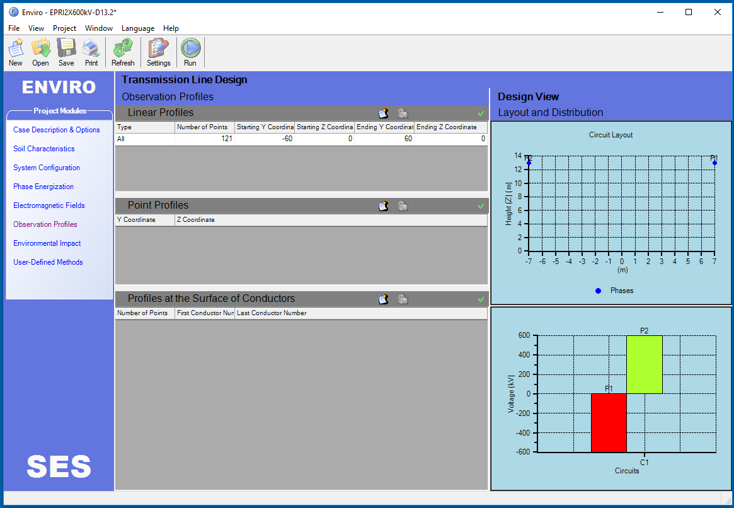Viewport: 734px width, 508px height.
Task: Click the Print toolbar icon
Action: tap(91, 51)
